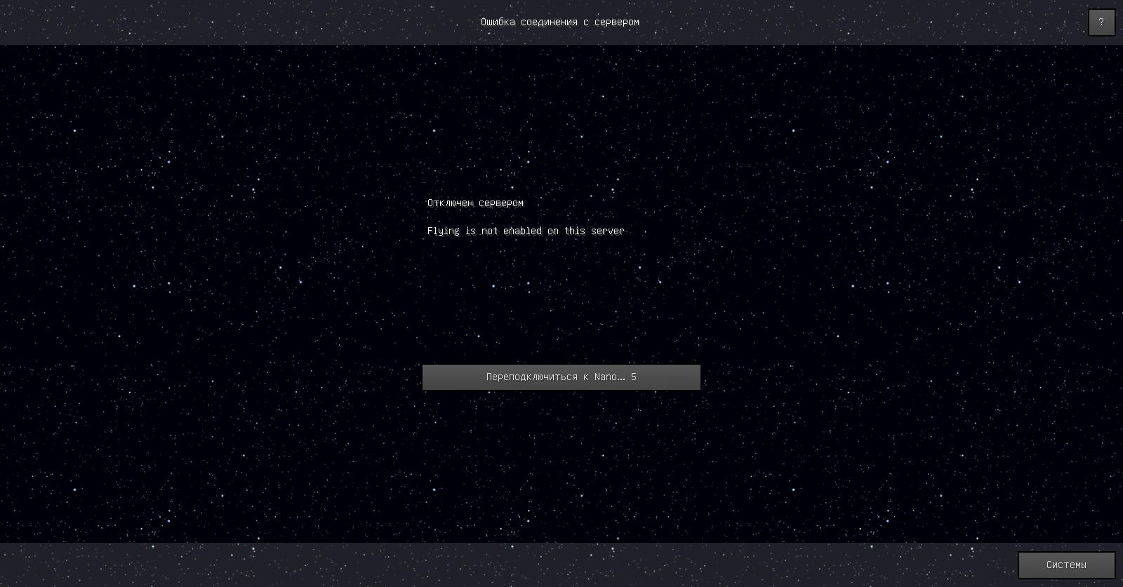Screen dimensions: 1123x587
Task: Click the word 'Ошибка' in the header
Action: tap(498, 22)
